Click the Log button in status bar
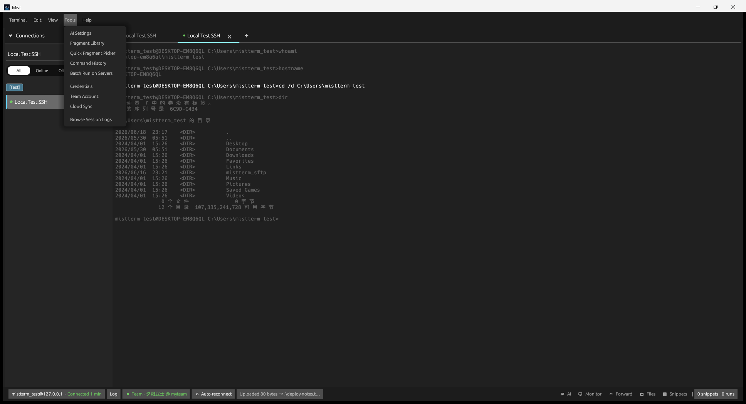Screen dimensions: 746x404 point(114,394)
